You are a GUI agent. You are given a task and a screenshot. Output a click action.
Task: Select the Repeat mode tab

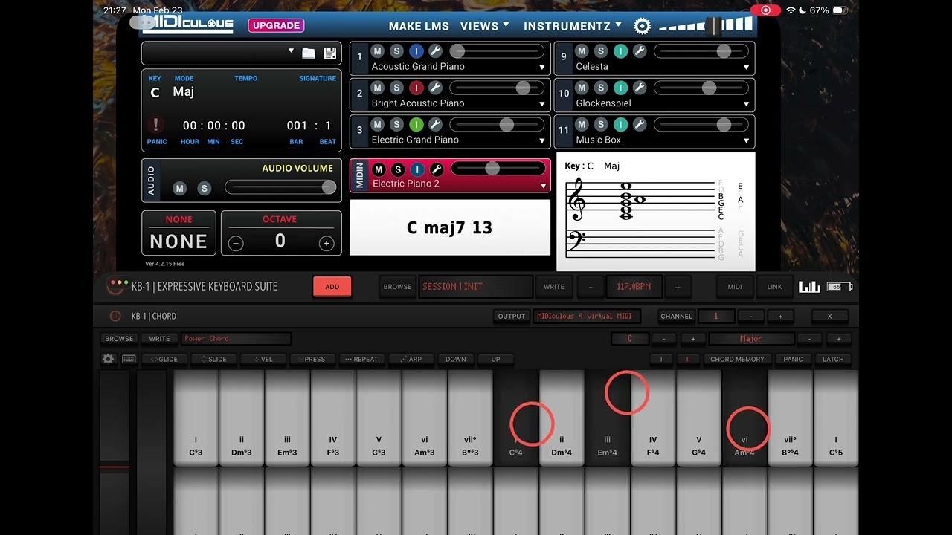tap(361, 359)
